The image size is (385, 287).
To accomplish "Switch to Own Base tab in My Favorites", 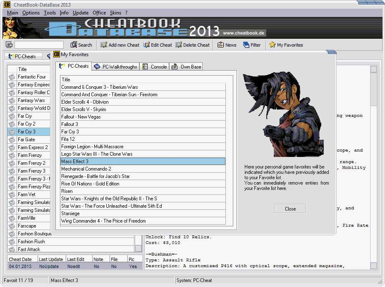I will [187, 66].
